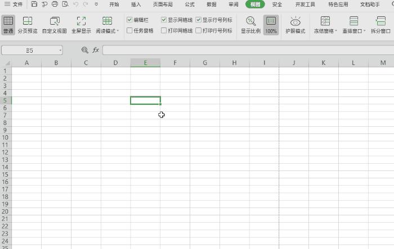Switch to Page Layout (页面布局) tab

[x=163, y=4]
